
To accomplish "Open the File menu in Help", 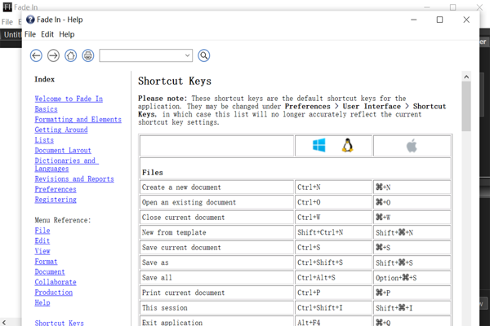I will 30,34.
